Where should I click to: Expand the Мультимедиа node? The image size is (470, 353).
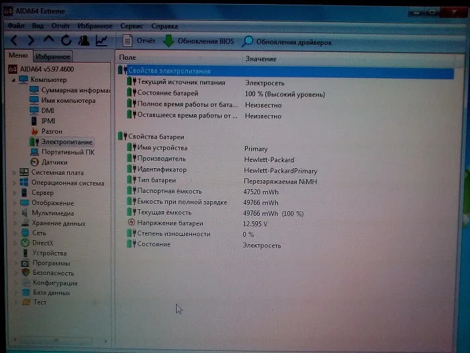click(15, 213)
